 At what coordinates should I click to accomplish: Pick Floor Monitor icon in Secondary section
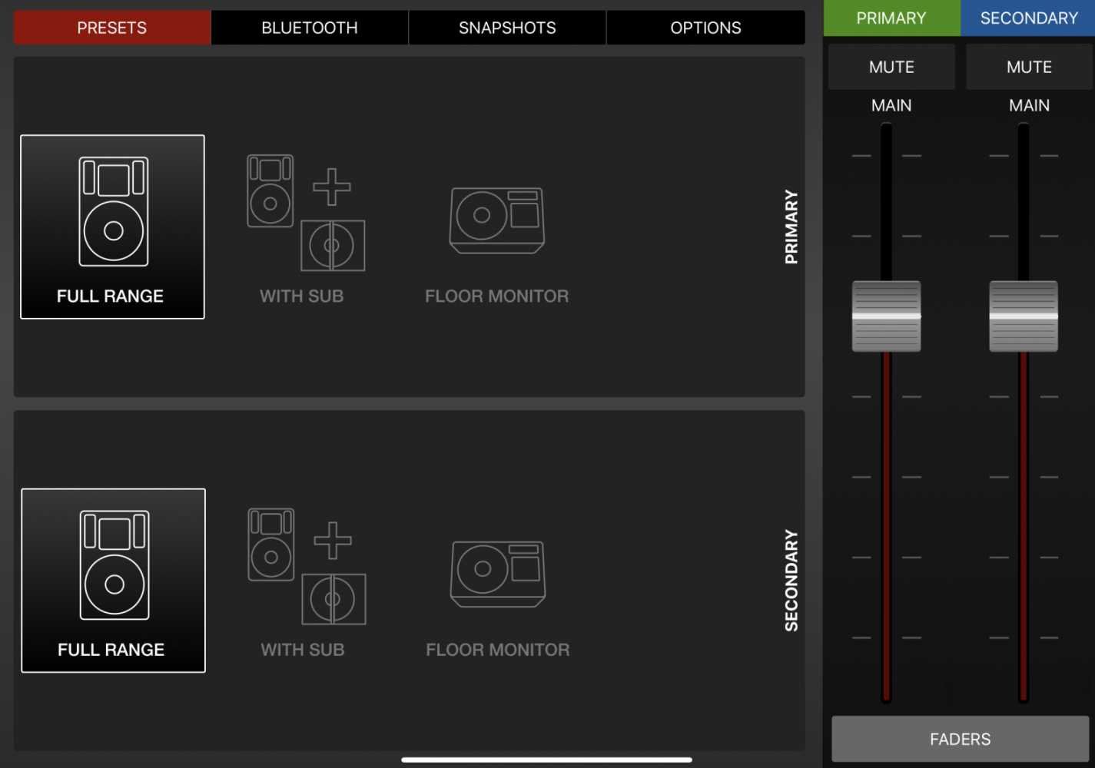point(497,574)
